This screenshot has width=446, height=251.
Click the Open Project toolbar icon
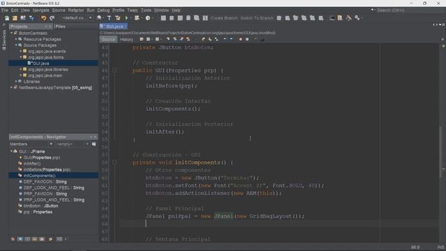coord(23,18)
